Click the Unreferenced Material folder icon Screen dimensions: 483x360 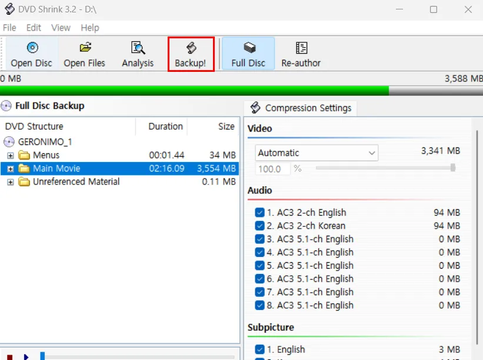pos(24,181)
